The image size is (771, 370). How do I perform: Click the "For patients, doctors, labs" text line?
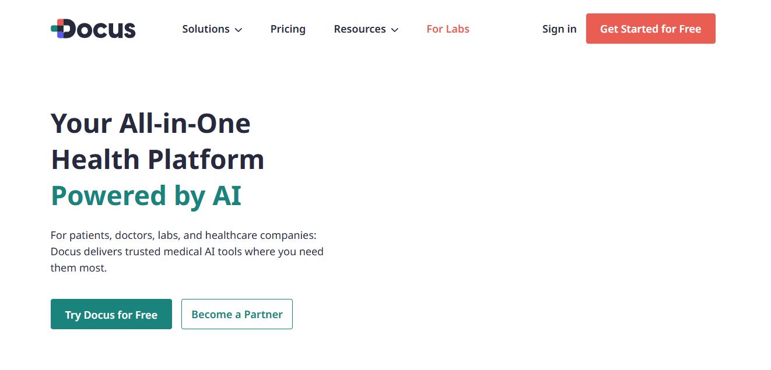183,235
